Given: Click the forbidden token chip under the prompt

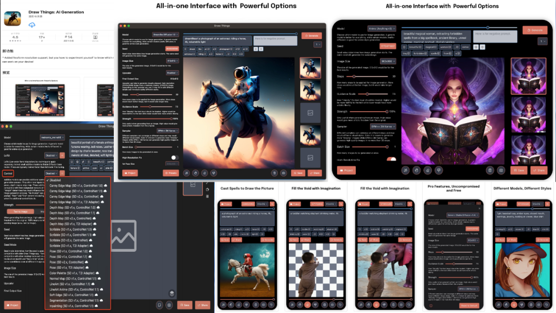Looking at the screenshot, I should click(420, 54).
